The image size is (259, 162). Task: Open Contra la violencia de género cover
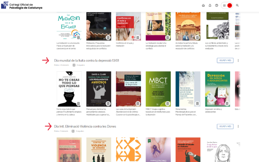coord(99,150)
